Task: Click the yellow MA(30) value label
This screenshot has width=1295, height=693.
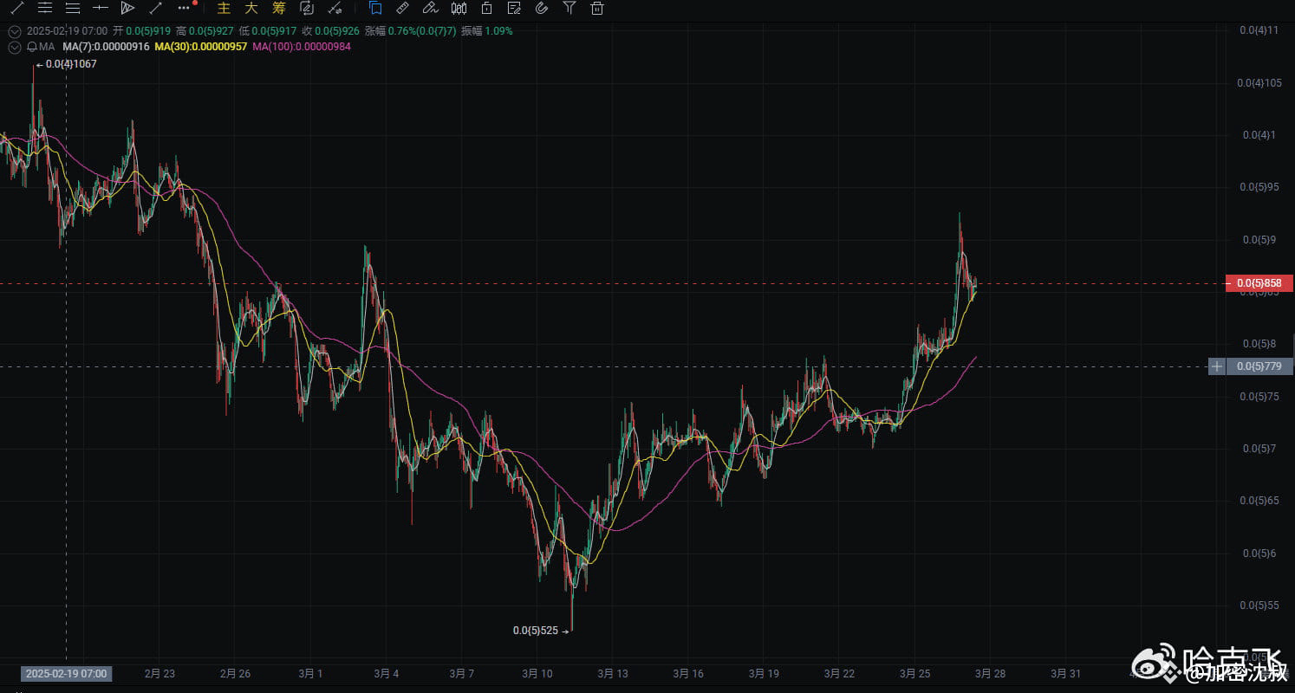Action: tap(201, 46)
